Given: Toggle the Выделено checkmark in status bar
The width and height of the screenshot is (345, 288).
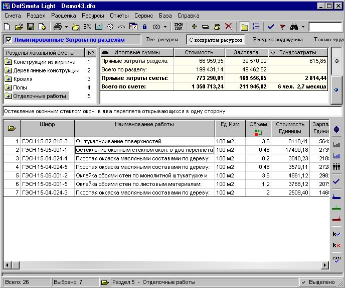Looking at the screenshot, I should pyautogui.click(x=304, y=282).
